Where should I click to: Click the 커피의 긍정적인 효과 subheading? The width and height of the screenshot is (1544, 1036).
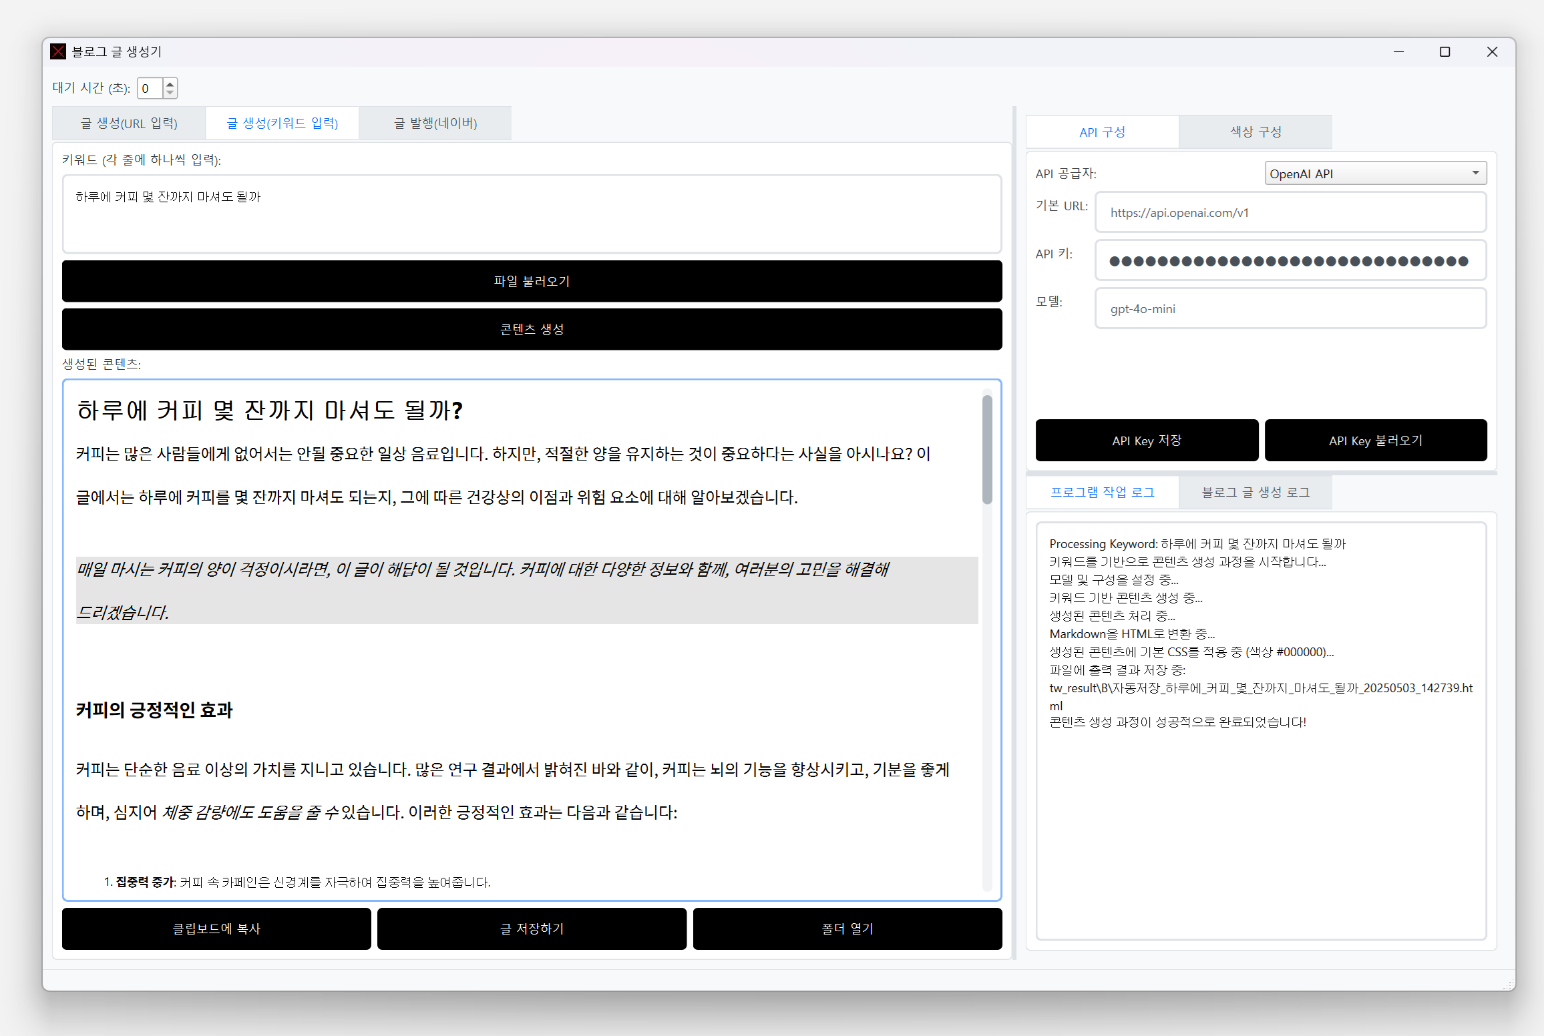click(x=154, y=710)
